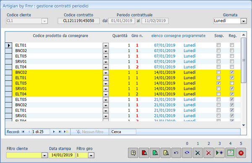This screenshot has width=252, height=163.
Task: Click the Nessun filtro filter indicator
Action: click(90, 132)
